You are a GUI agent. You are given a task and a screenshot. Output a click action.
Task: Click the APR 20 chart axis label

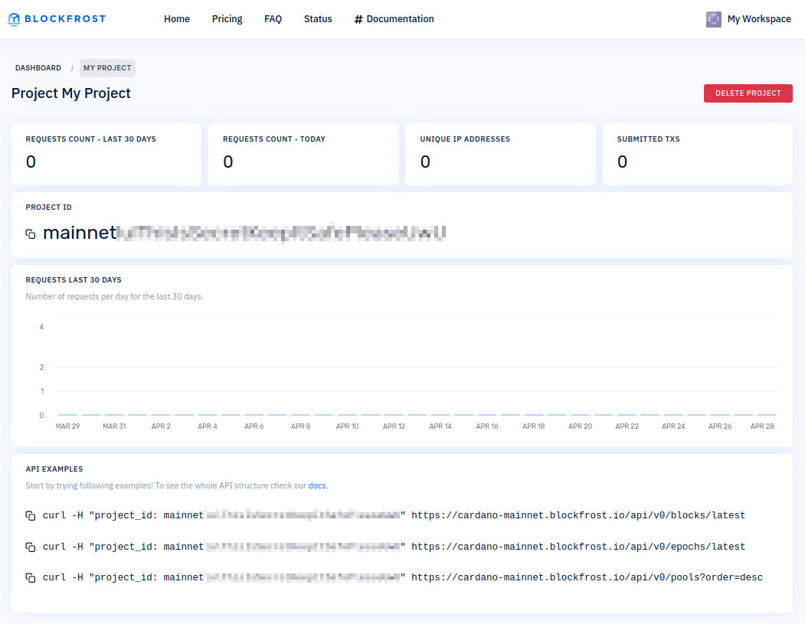(580, 426)
